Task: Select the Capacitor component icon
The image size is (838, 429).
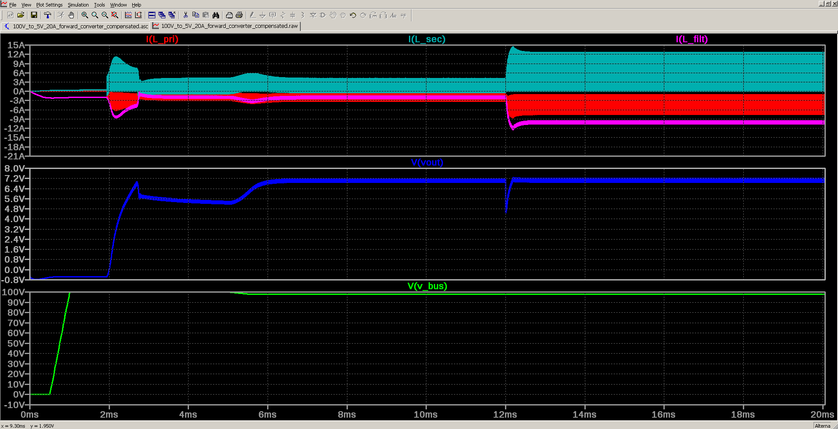Action: tap(293, 15)
